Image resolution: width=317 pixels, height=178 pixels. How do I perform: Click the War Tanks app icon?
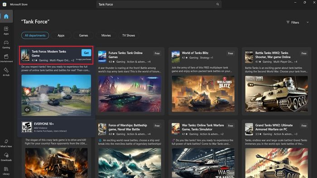(176, 129)
